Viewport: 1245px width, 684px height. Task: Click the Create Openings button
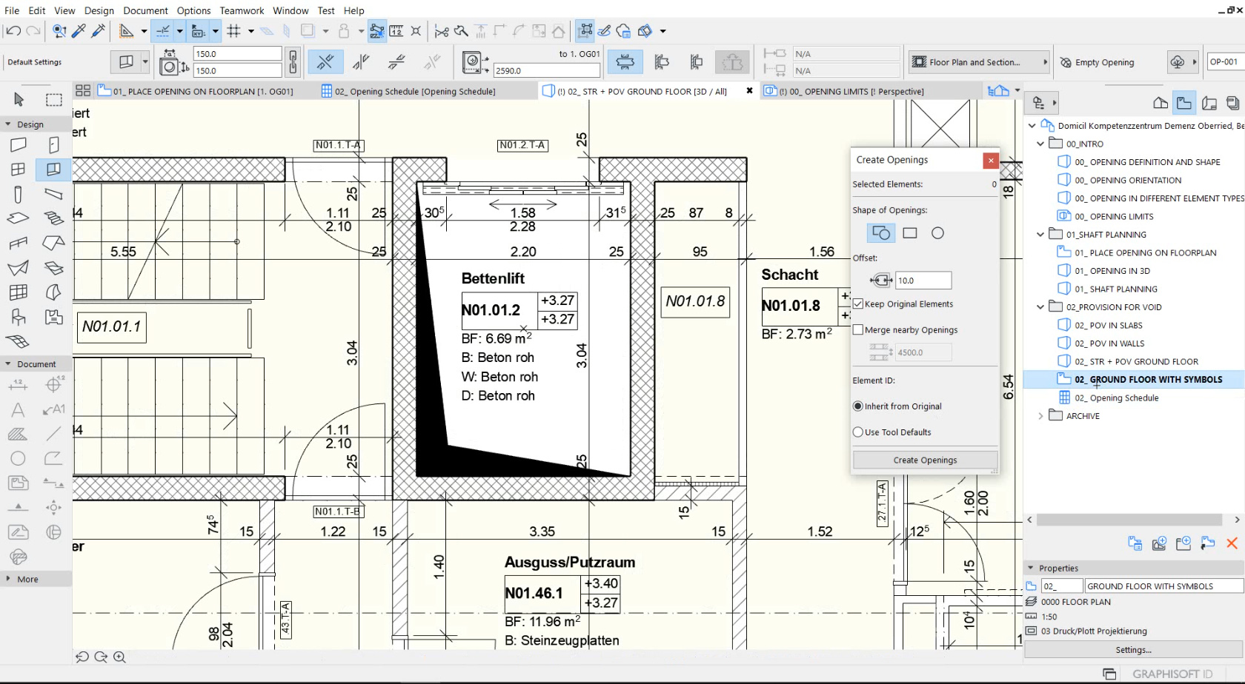pyautogui.click(x=925, y=460)
